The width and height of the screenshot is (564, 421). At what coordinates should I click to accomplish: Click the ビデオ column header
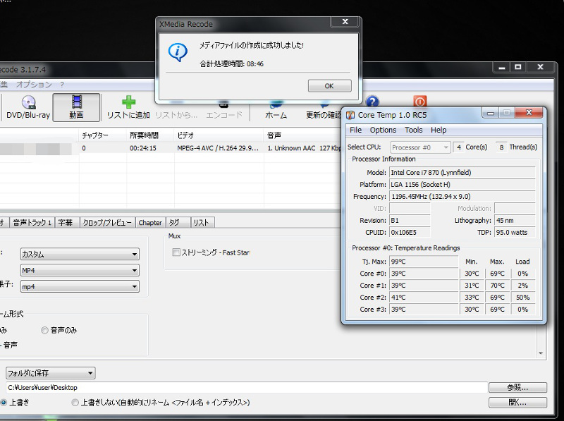tap(219, 135)
